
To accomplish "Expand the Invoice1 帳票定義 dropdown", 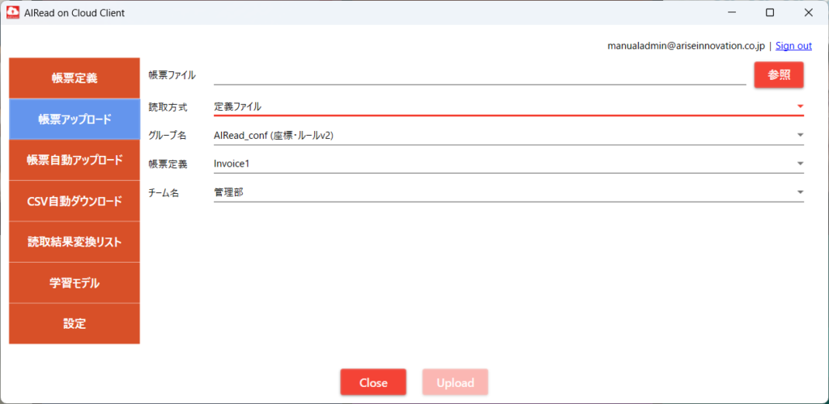I will click(x=508, y=164).
